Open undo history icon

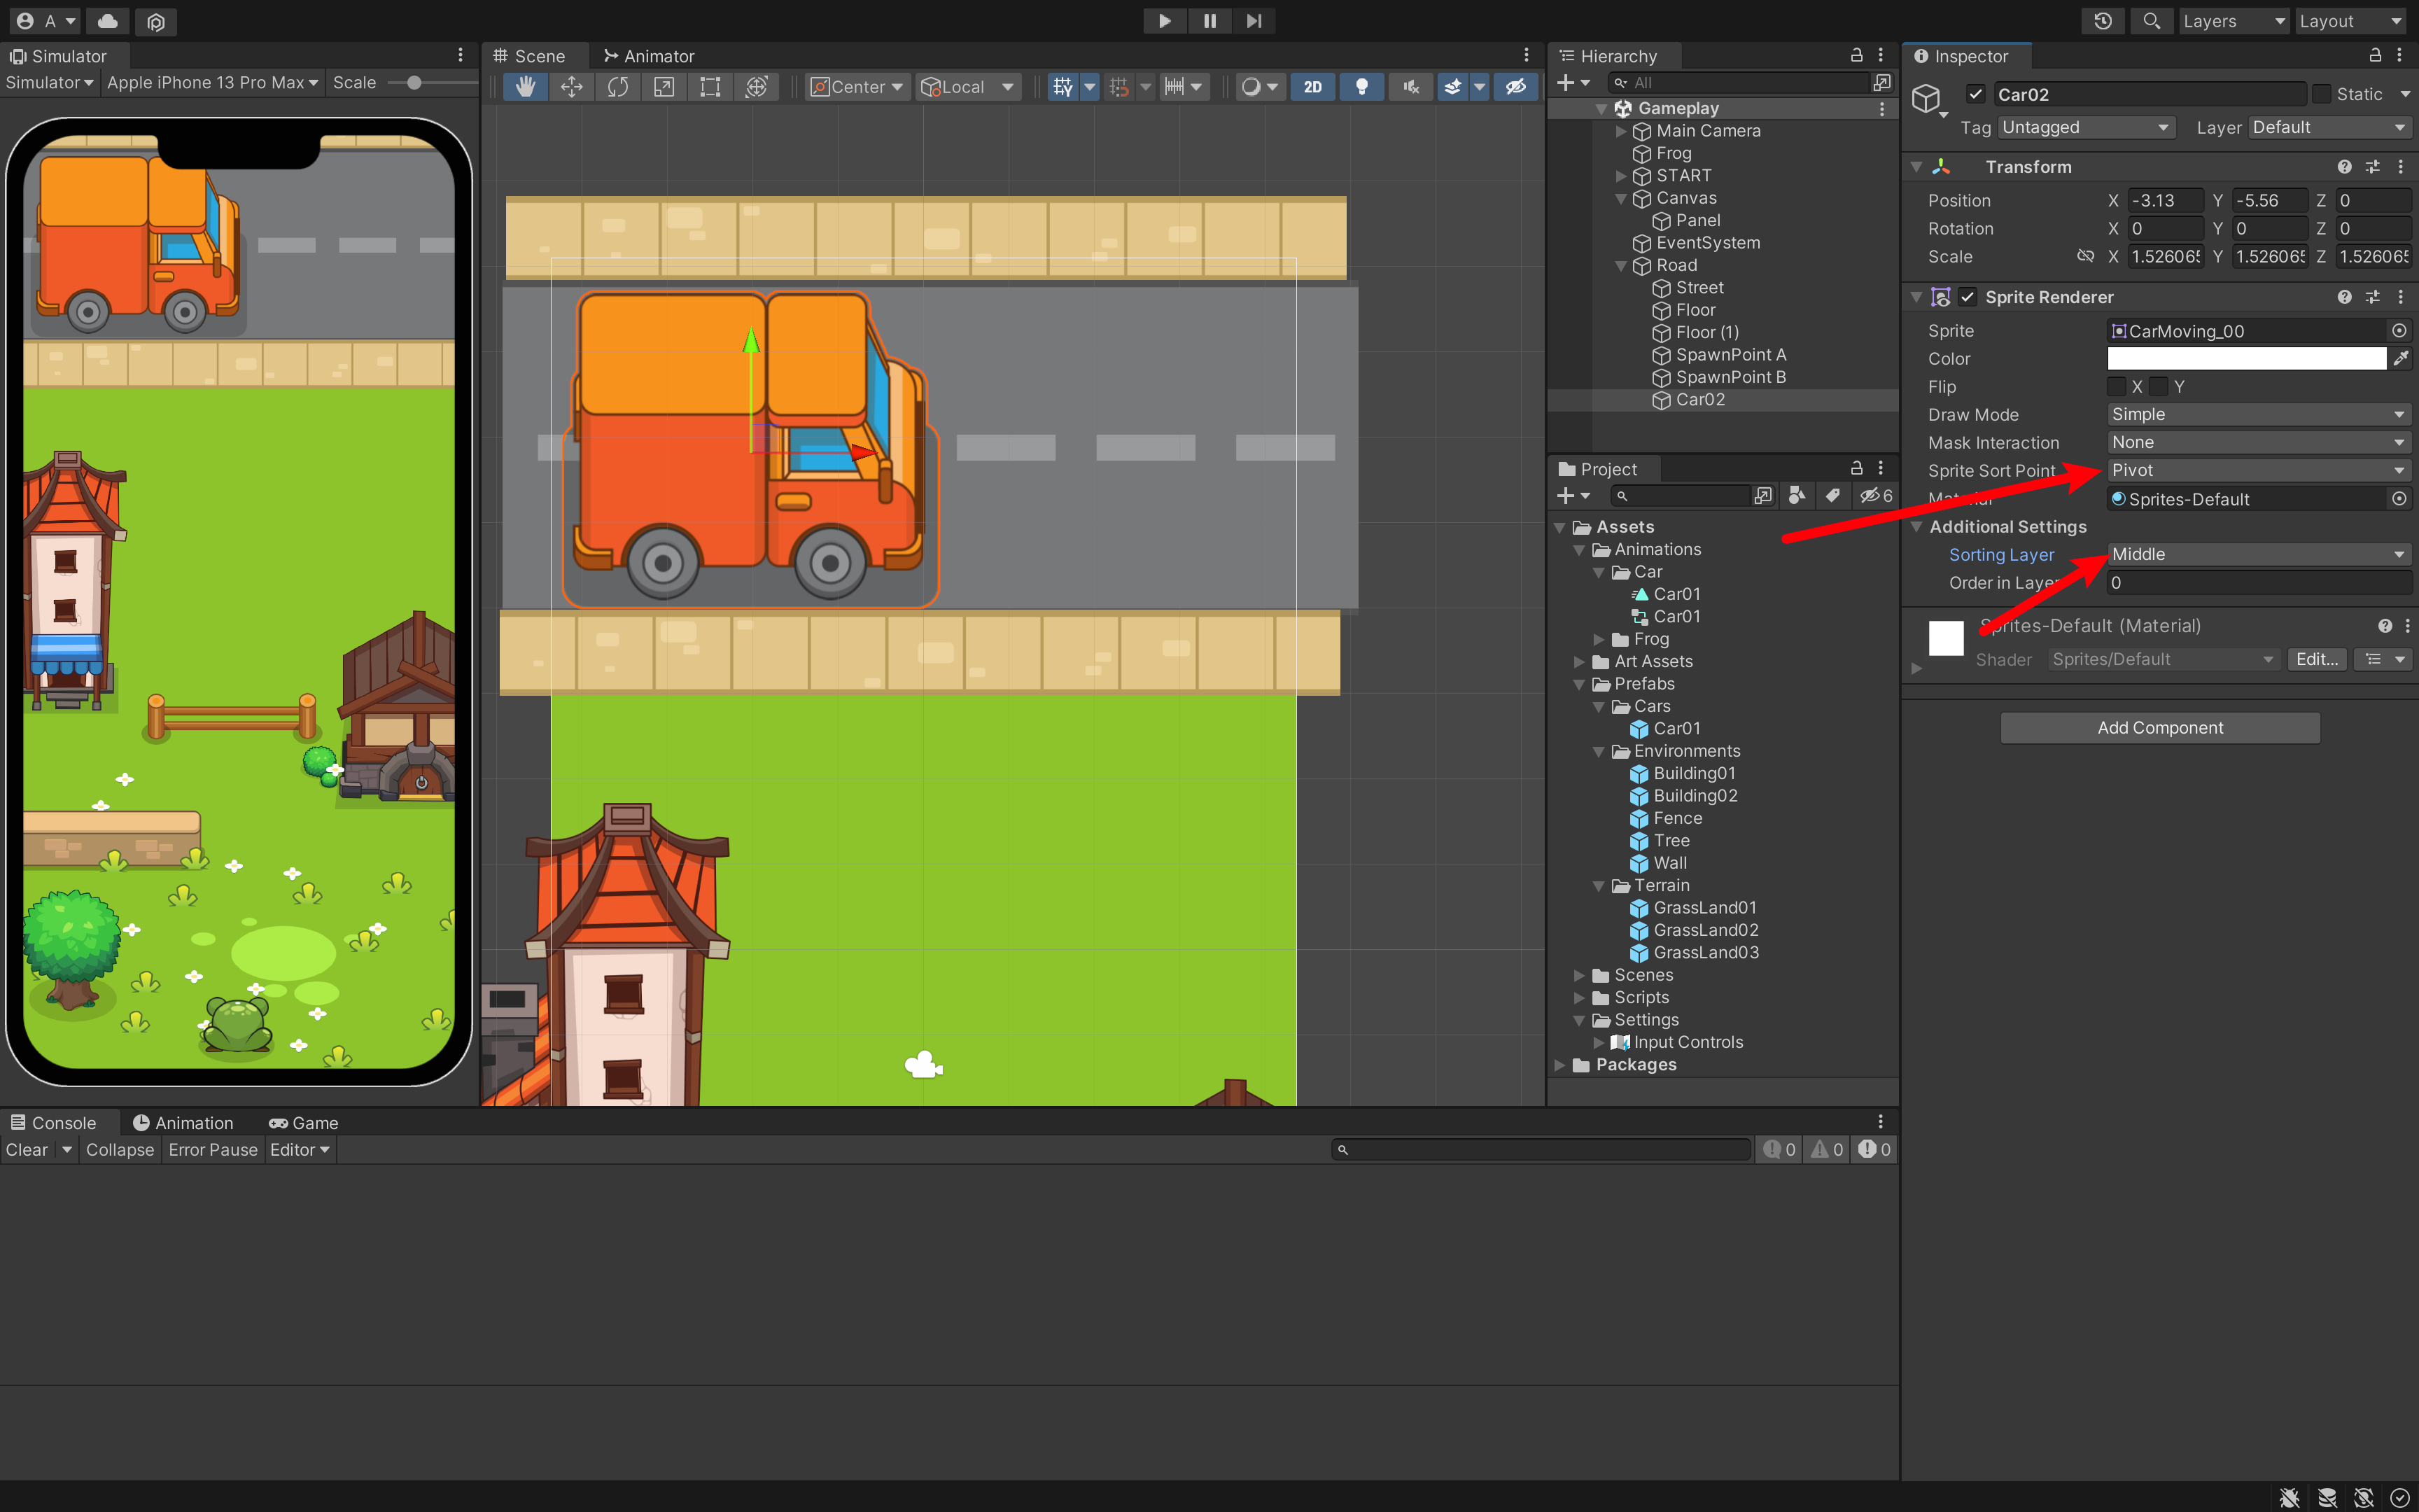(2103, 21)
